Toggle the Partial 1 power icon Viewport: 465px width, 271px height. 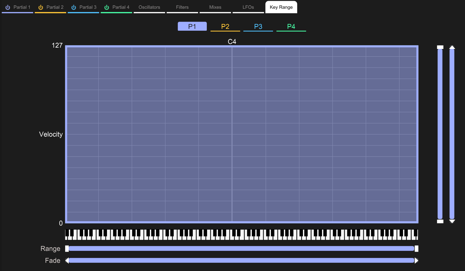pos(8,7)
